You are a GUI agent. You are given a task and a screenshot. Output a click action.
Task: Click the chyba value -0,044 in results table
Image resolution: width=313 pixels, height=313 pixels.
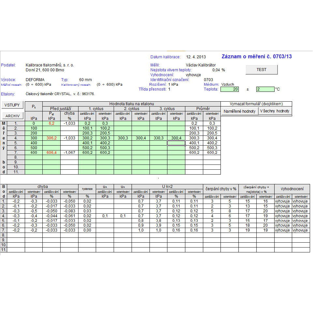pos(51,216)
